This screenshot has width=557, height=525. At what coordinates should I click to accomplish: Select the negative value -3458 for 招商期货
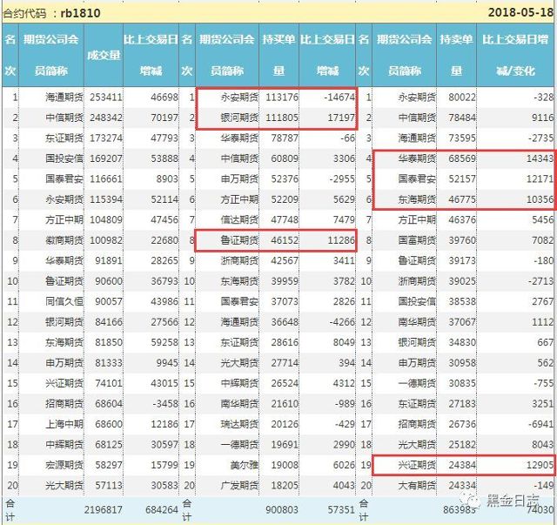pyautogui.click(x=164, y=404)
